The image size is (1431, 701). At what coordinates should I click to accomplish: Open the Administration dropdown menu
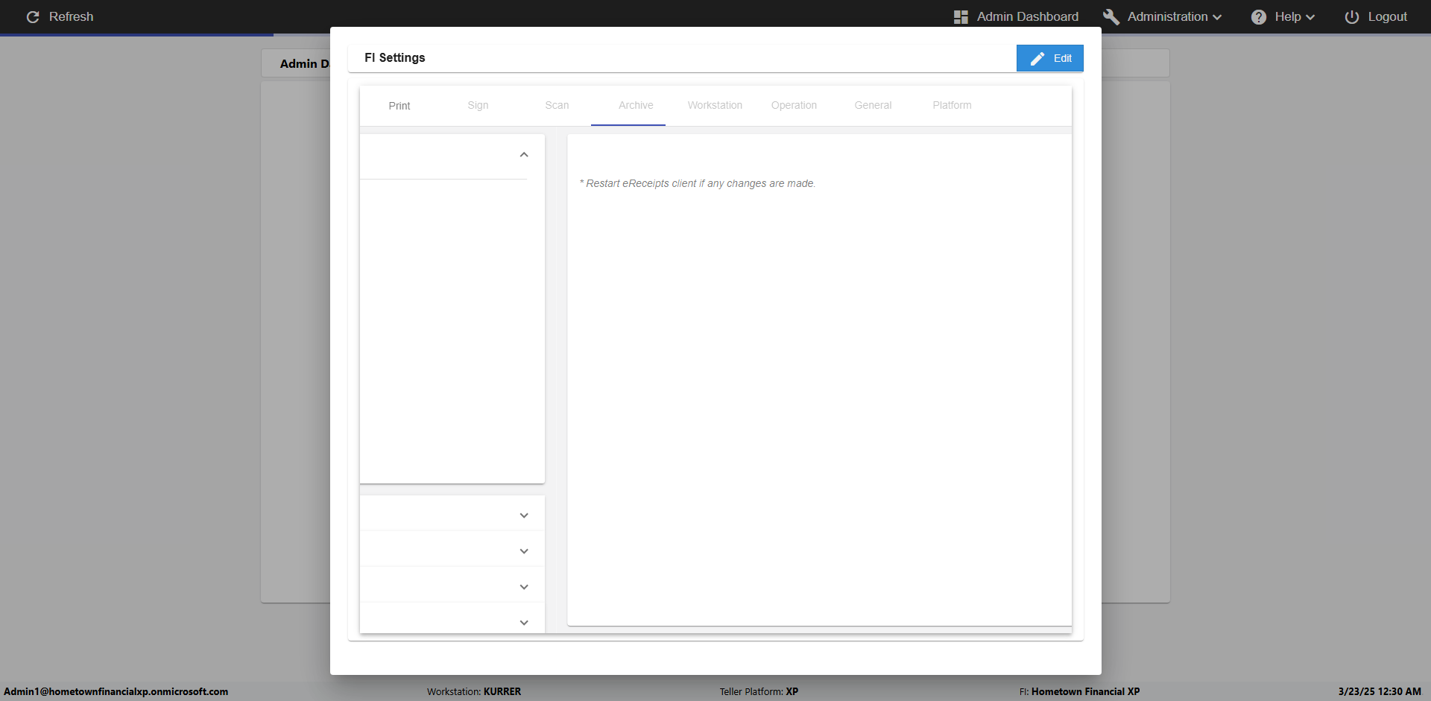[x=1163, y=16]
